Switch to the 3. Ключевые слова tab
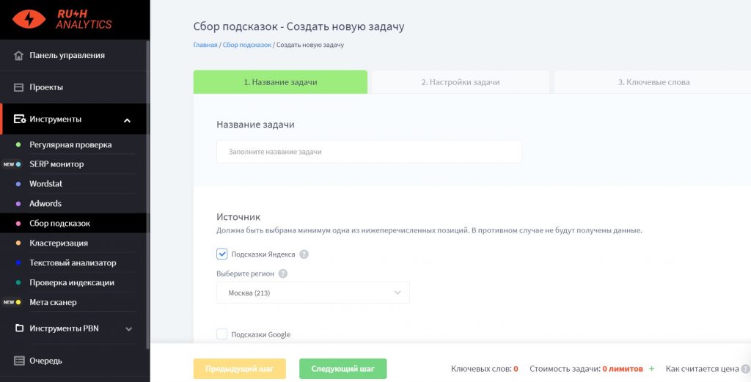Viewport: 751px width, 382px height. click(653, 82)
